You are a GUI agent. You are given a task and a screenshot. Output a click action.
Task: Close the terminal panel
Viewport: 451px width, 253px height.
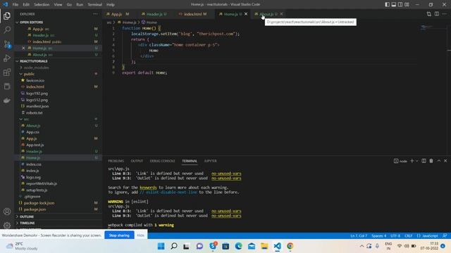(445, 161)
